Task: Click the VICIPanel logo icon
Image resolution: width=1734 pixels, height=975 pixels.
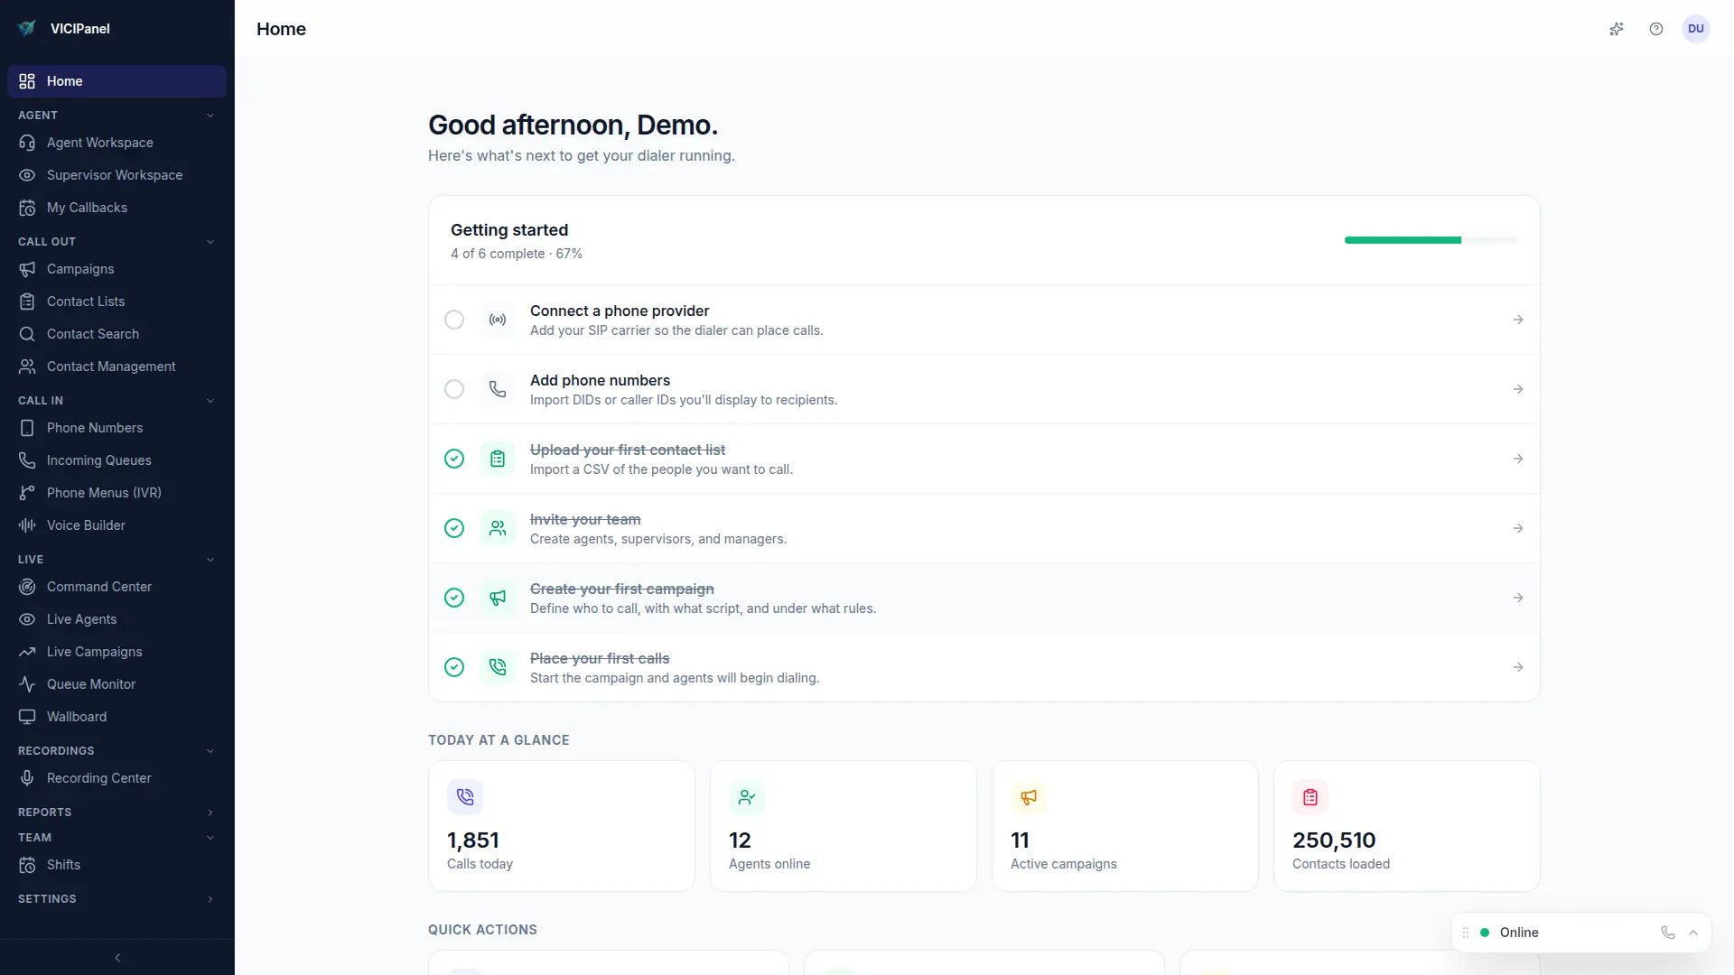Action: [x=27, y=28]
